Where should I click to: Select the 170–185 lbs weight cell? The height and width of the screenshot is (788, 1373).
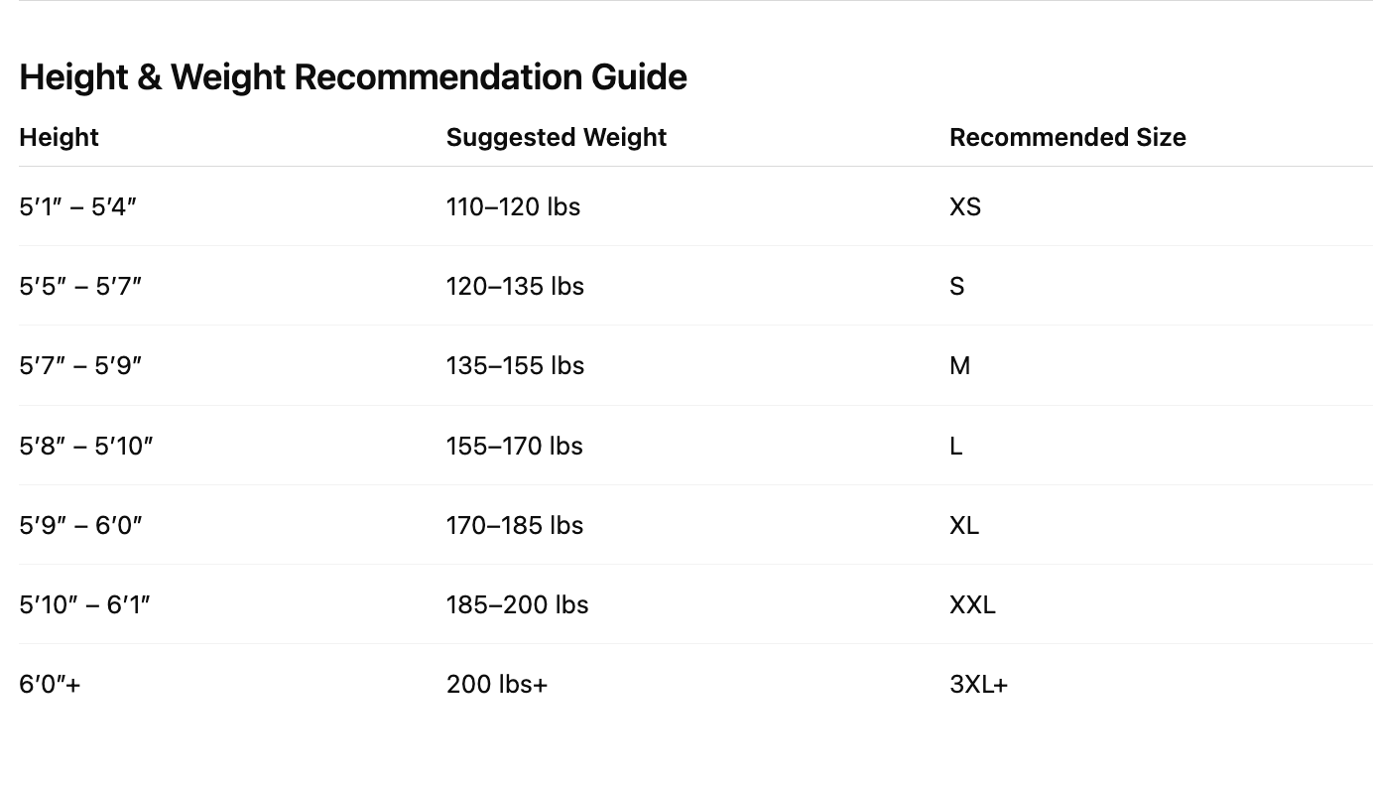click(514, 525)
